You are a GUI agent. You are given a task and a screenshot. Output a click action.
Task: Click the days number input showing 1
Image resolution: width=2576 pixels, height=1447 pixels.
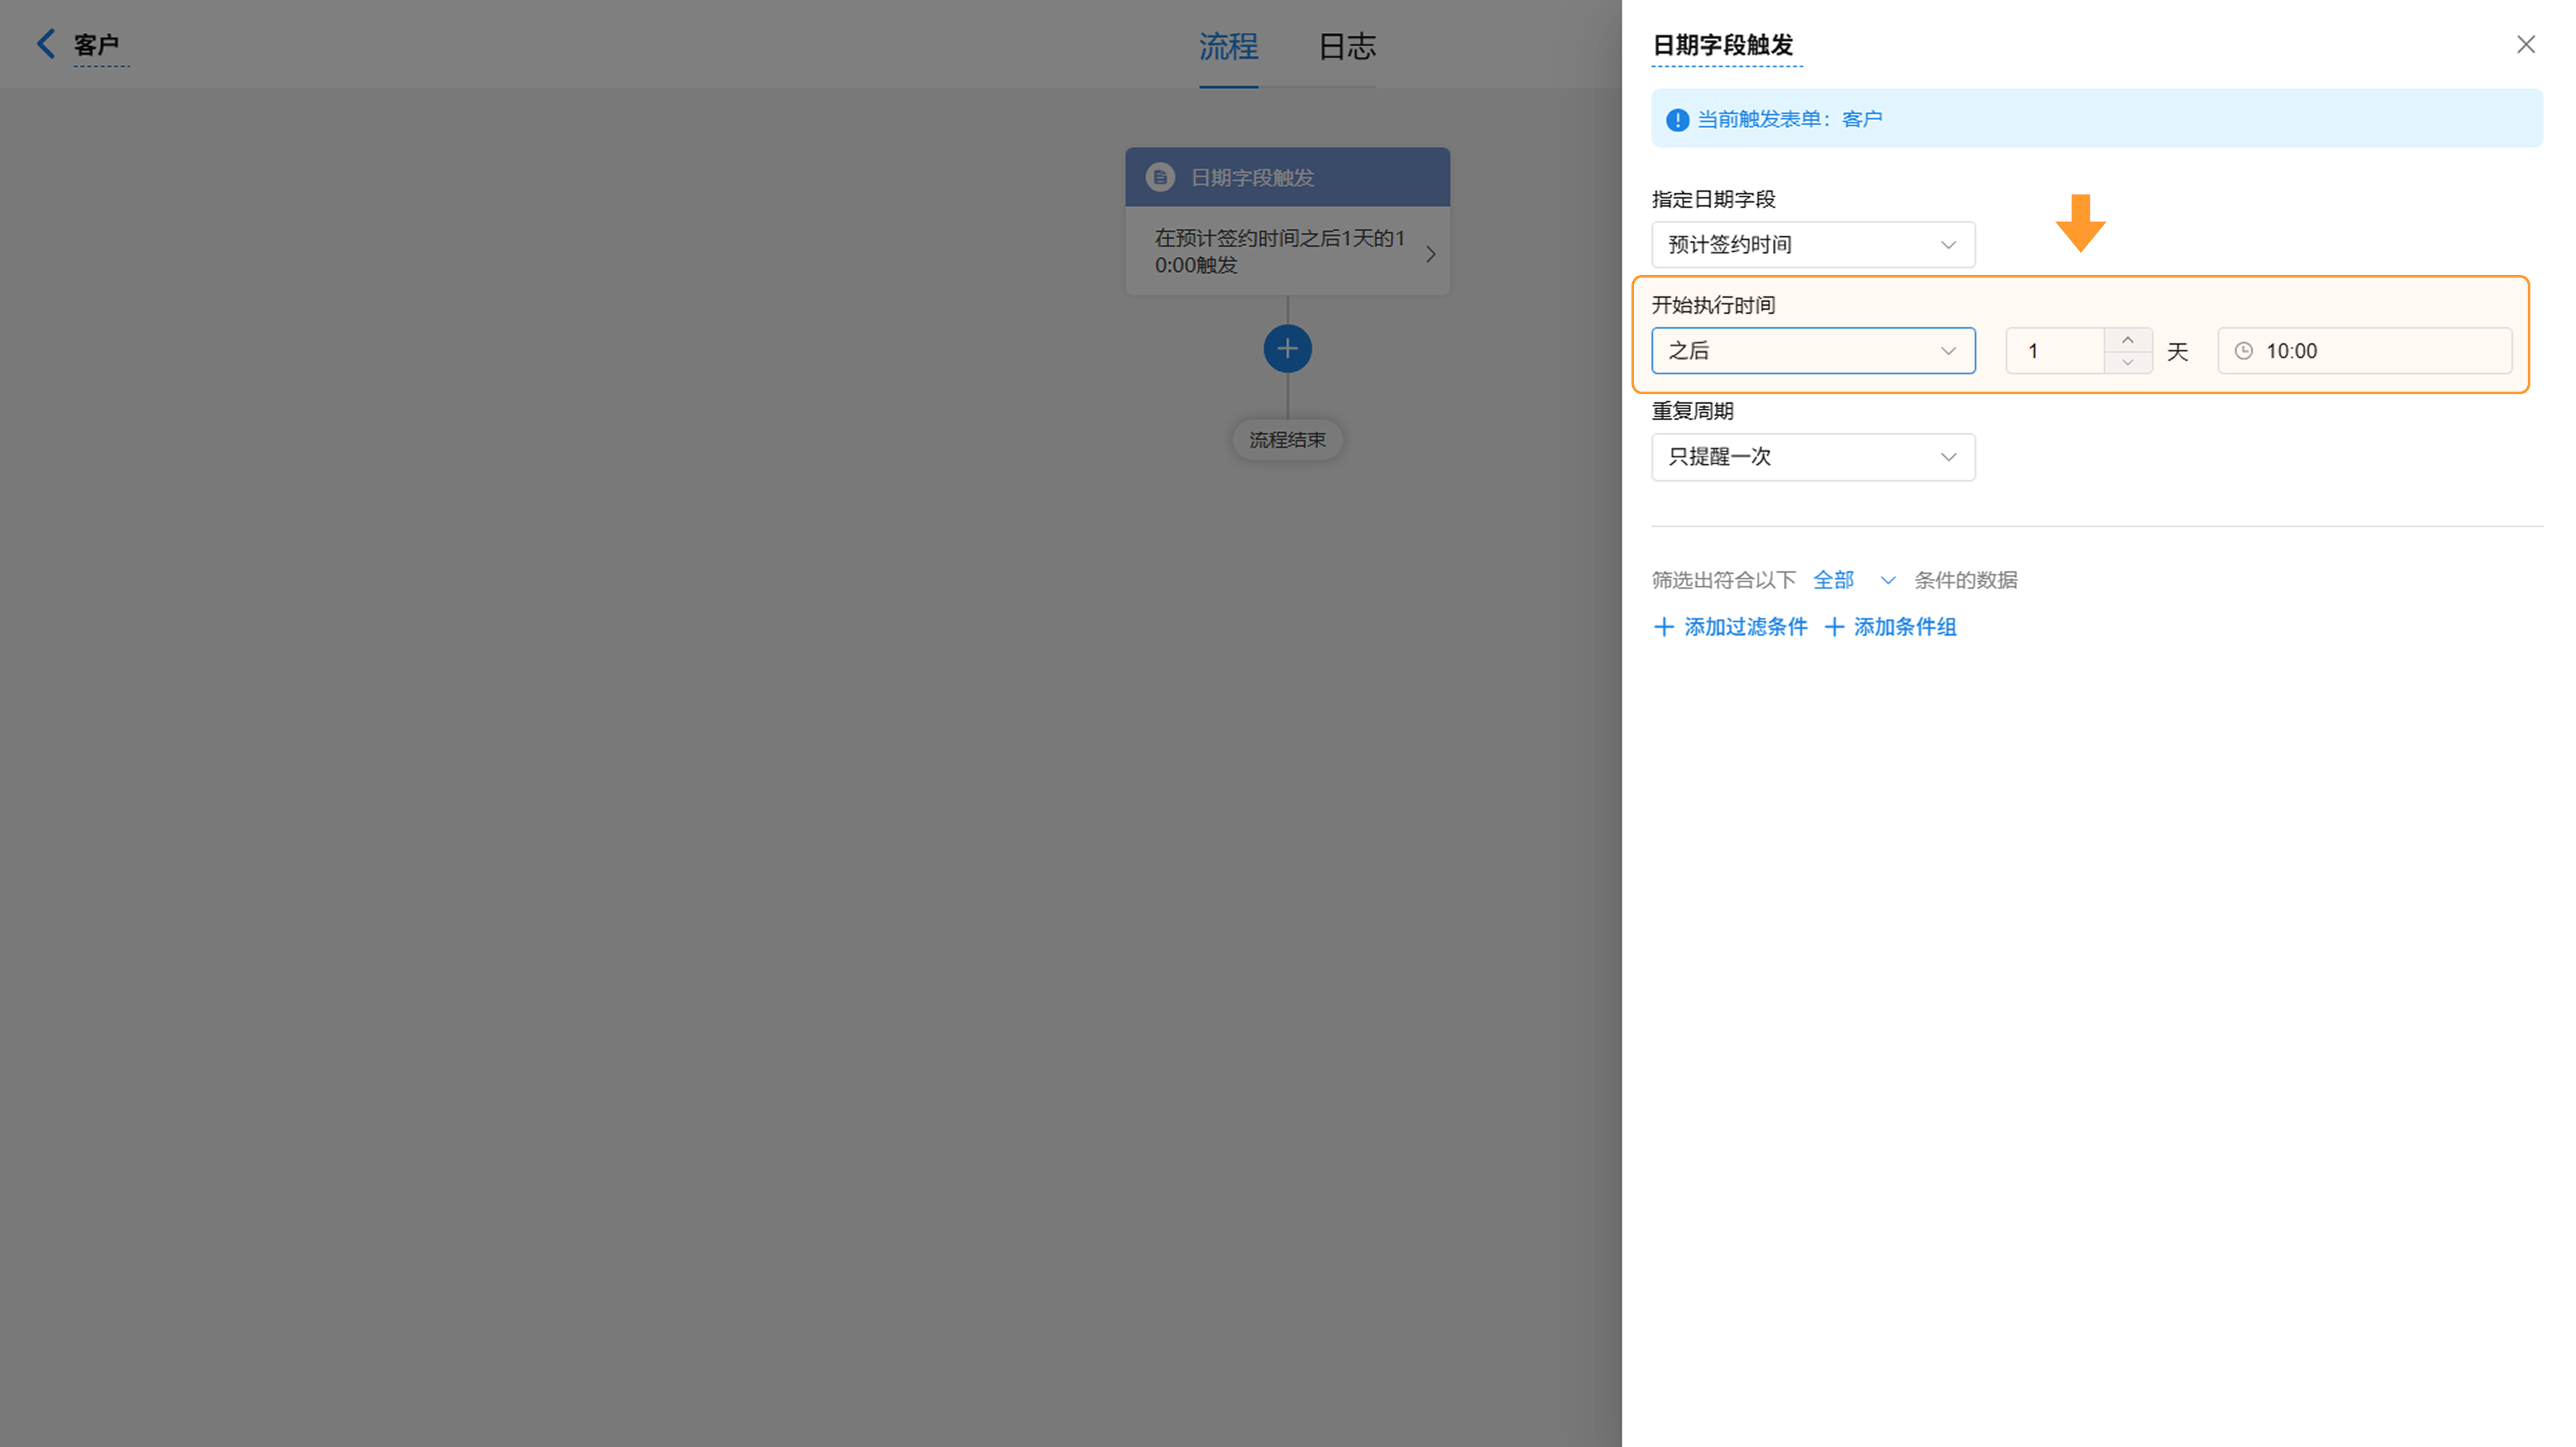tap(2055, 351)
